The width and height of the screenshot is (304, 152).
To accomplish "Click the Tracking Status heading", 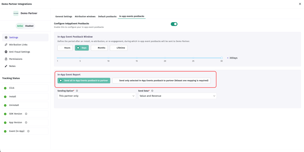I will 11,78.
